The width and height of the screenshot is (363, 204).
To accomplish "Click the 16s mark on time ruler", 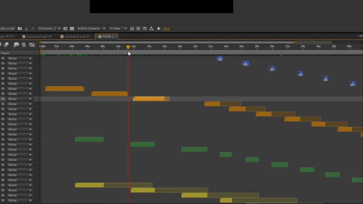I will tap(164, 46).
